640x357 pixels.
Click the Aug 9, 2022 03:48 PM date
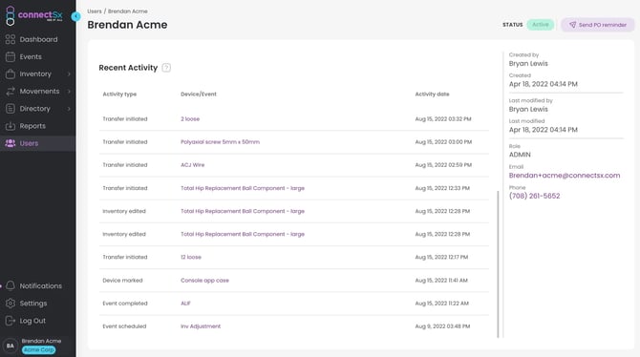[442, 326]
